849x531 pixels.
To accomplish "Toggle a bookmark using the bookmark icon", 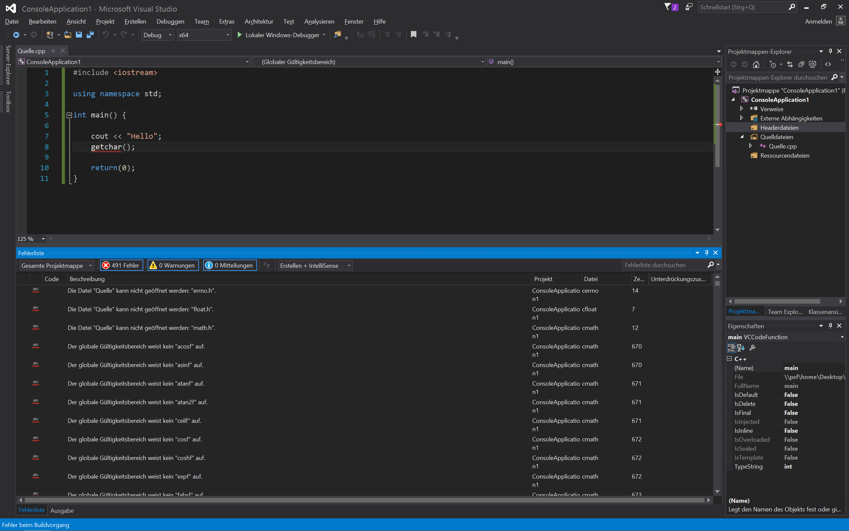I will [414, 35].
